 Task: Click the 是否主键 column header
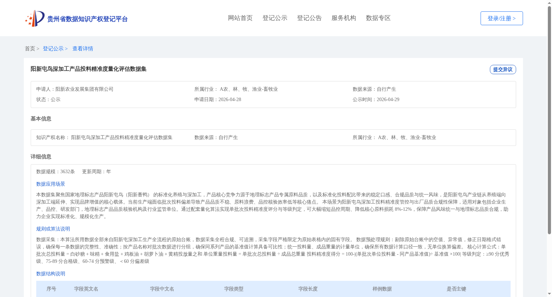tap(456, 289)
